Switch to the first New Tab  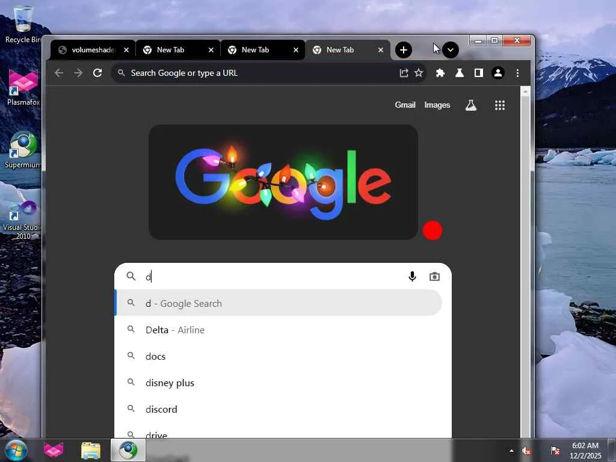coord(178,50)
